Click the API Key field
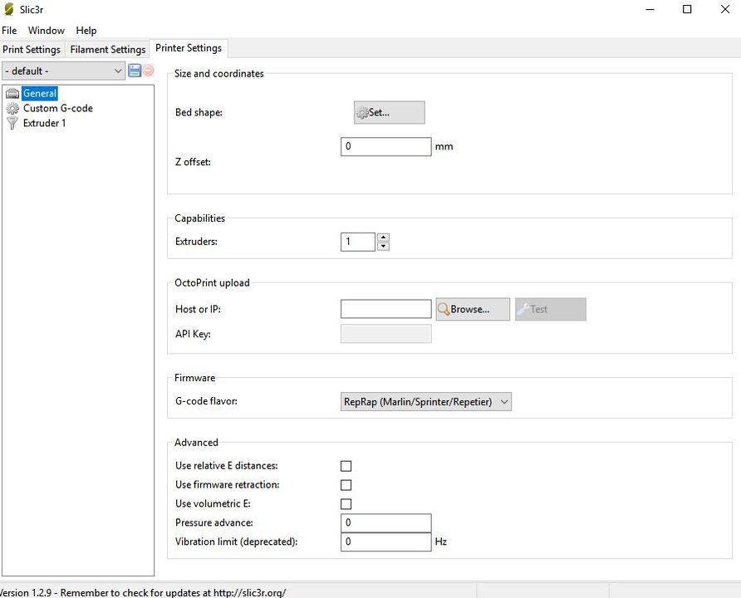741x598 pixels. coord(386,334)
